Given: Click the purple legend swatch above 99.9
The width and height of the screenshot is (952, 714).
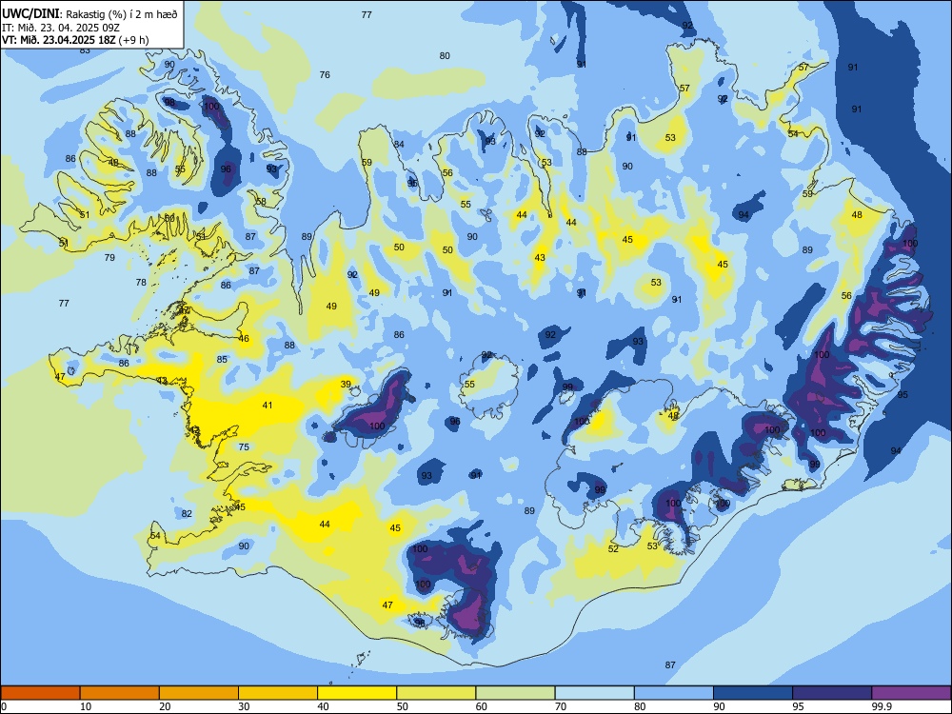Looking at the screenshot, I should pos(911,693).
